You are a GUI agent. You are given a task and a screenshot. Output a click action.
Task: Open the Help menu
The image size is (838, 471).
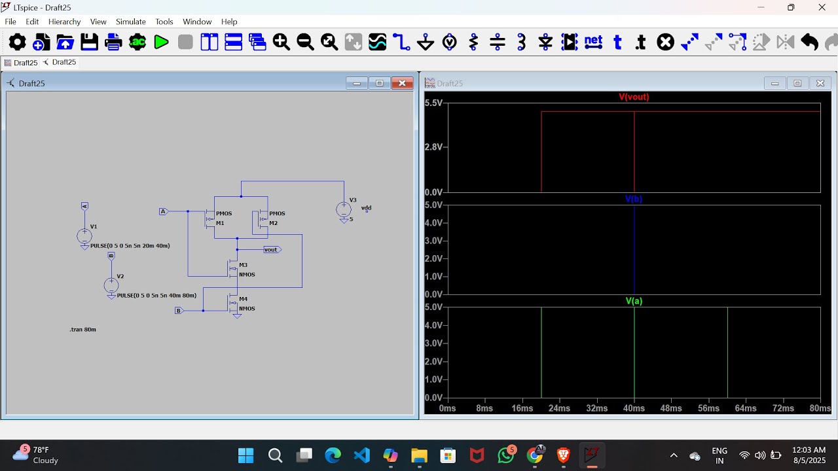coord(229,22)
